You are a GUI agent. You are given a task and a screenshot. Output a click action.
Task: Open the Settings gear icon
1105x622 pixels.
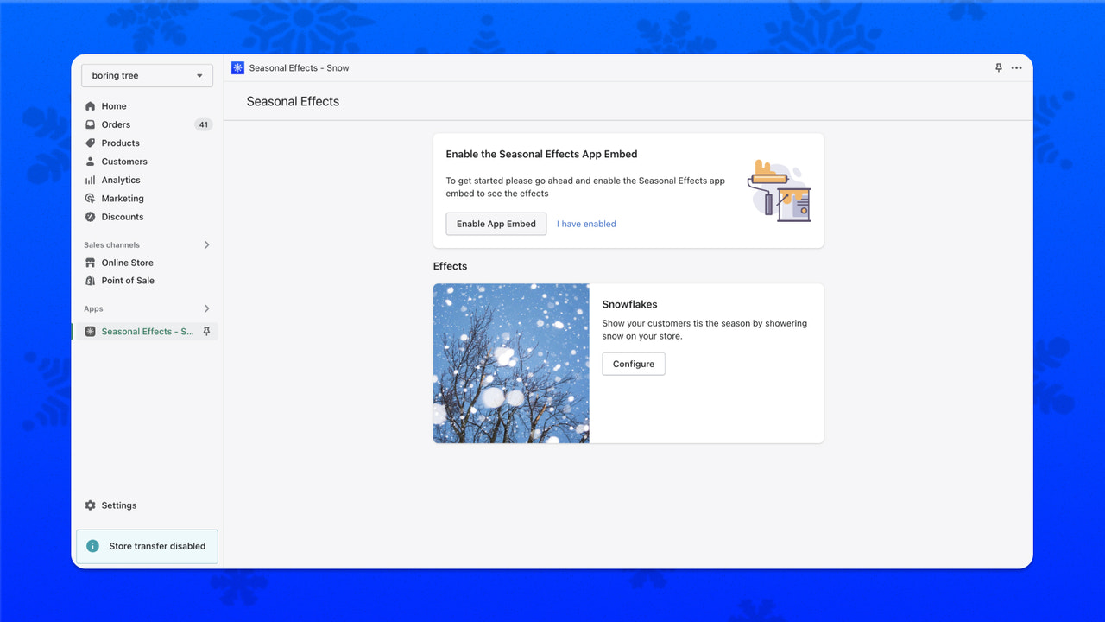click(x=90, y=505)
